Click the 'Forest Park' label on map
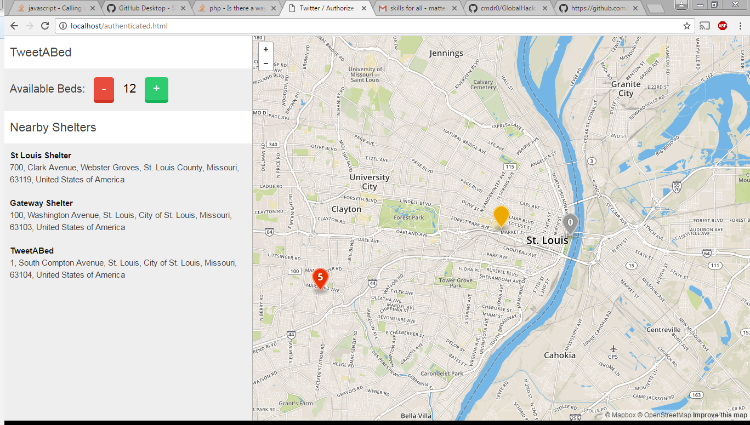 [409, 217]
